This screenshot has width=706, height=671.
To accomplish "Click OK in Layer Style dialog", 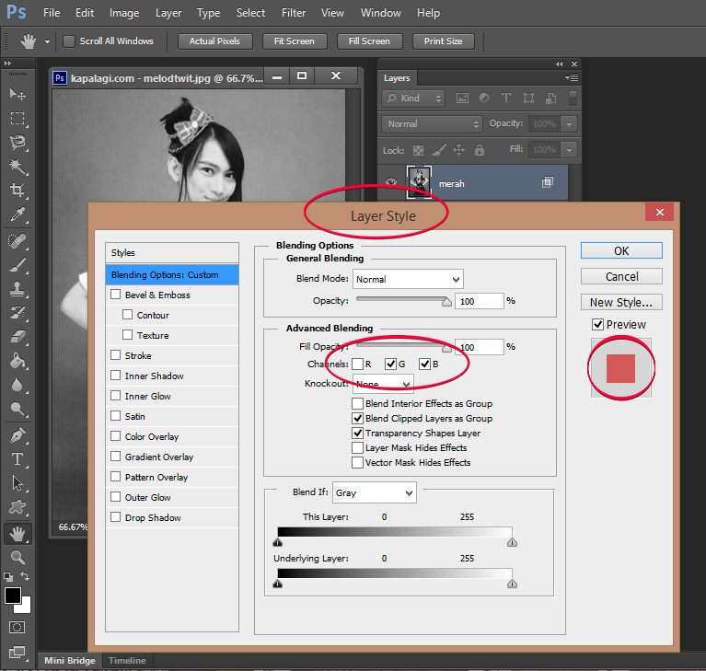I will tap(621, 250).
